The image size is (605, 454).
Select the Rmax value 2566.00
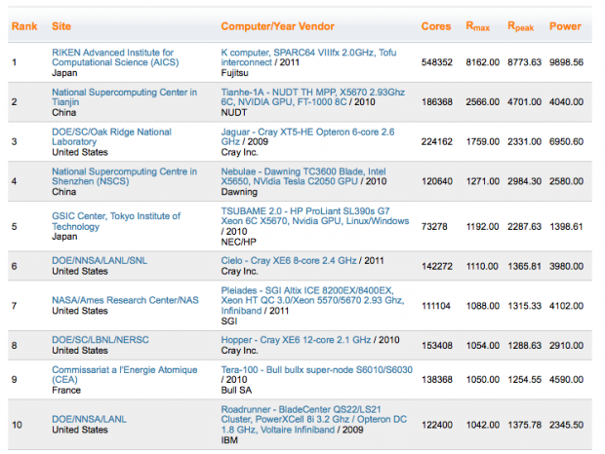pos(482,102)
